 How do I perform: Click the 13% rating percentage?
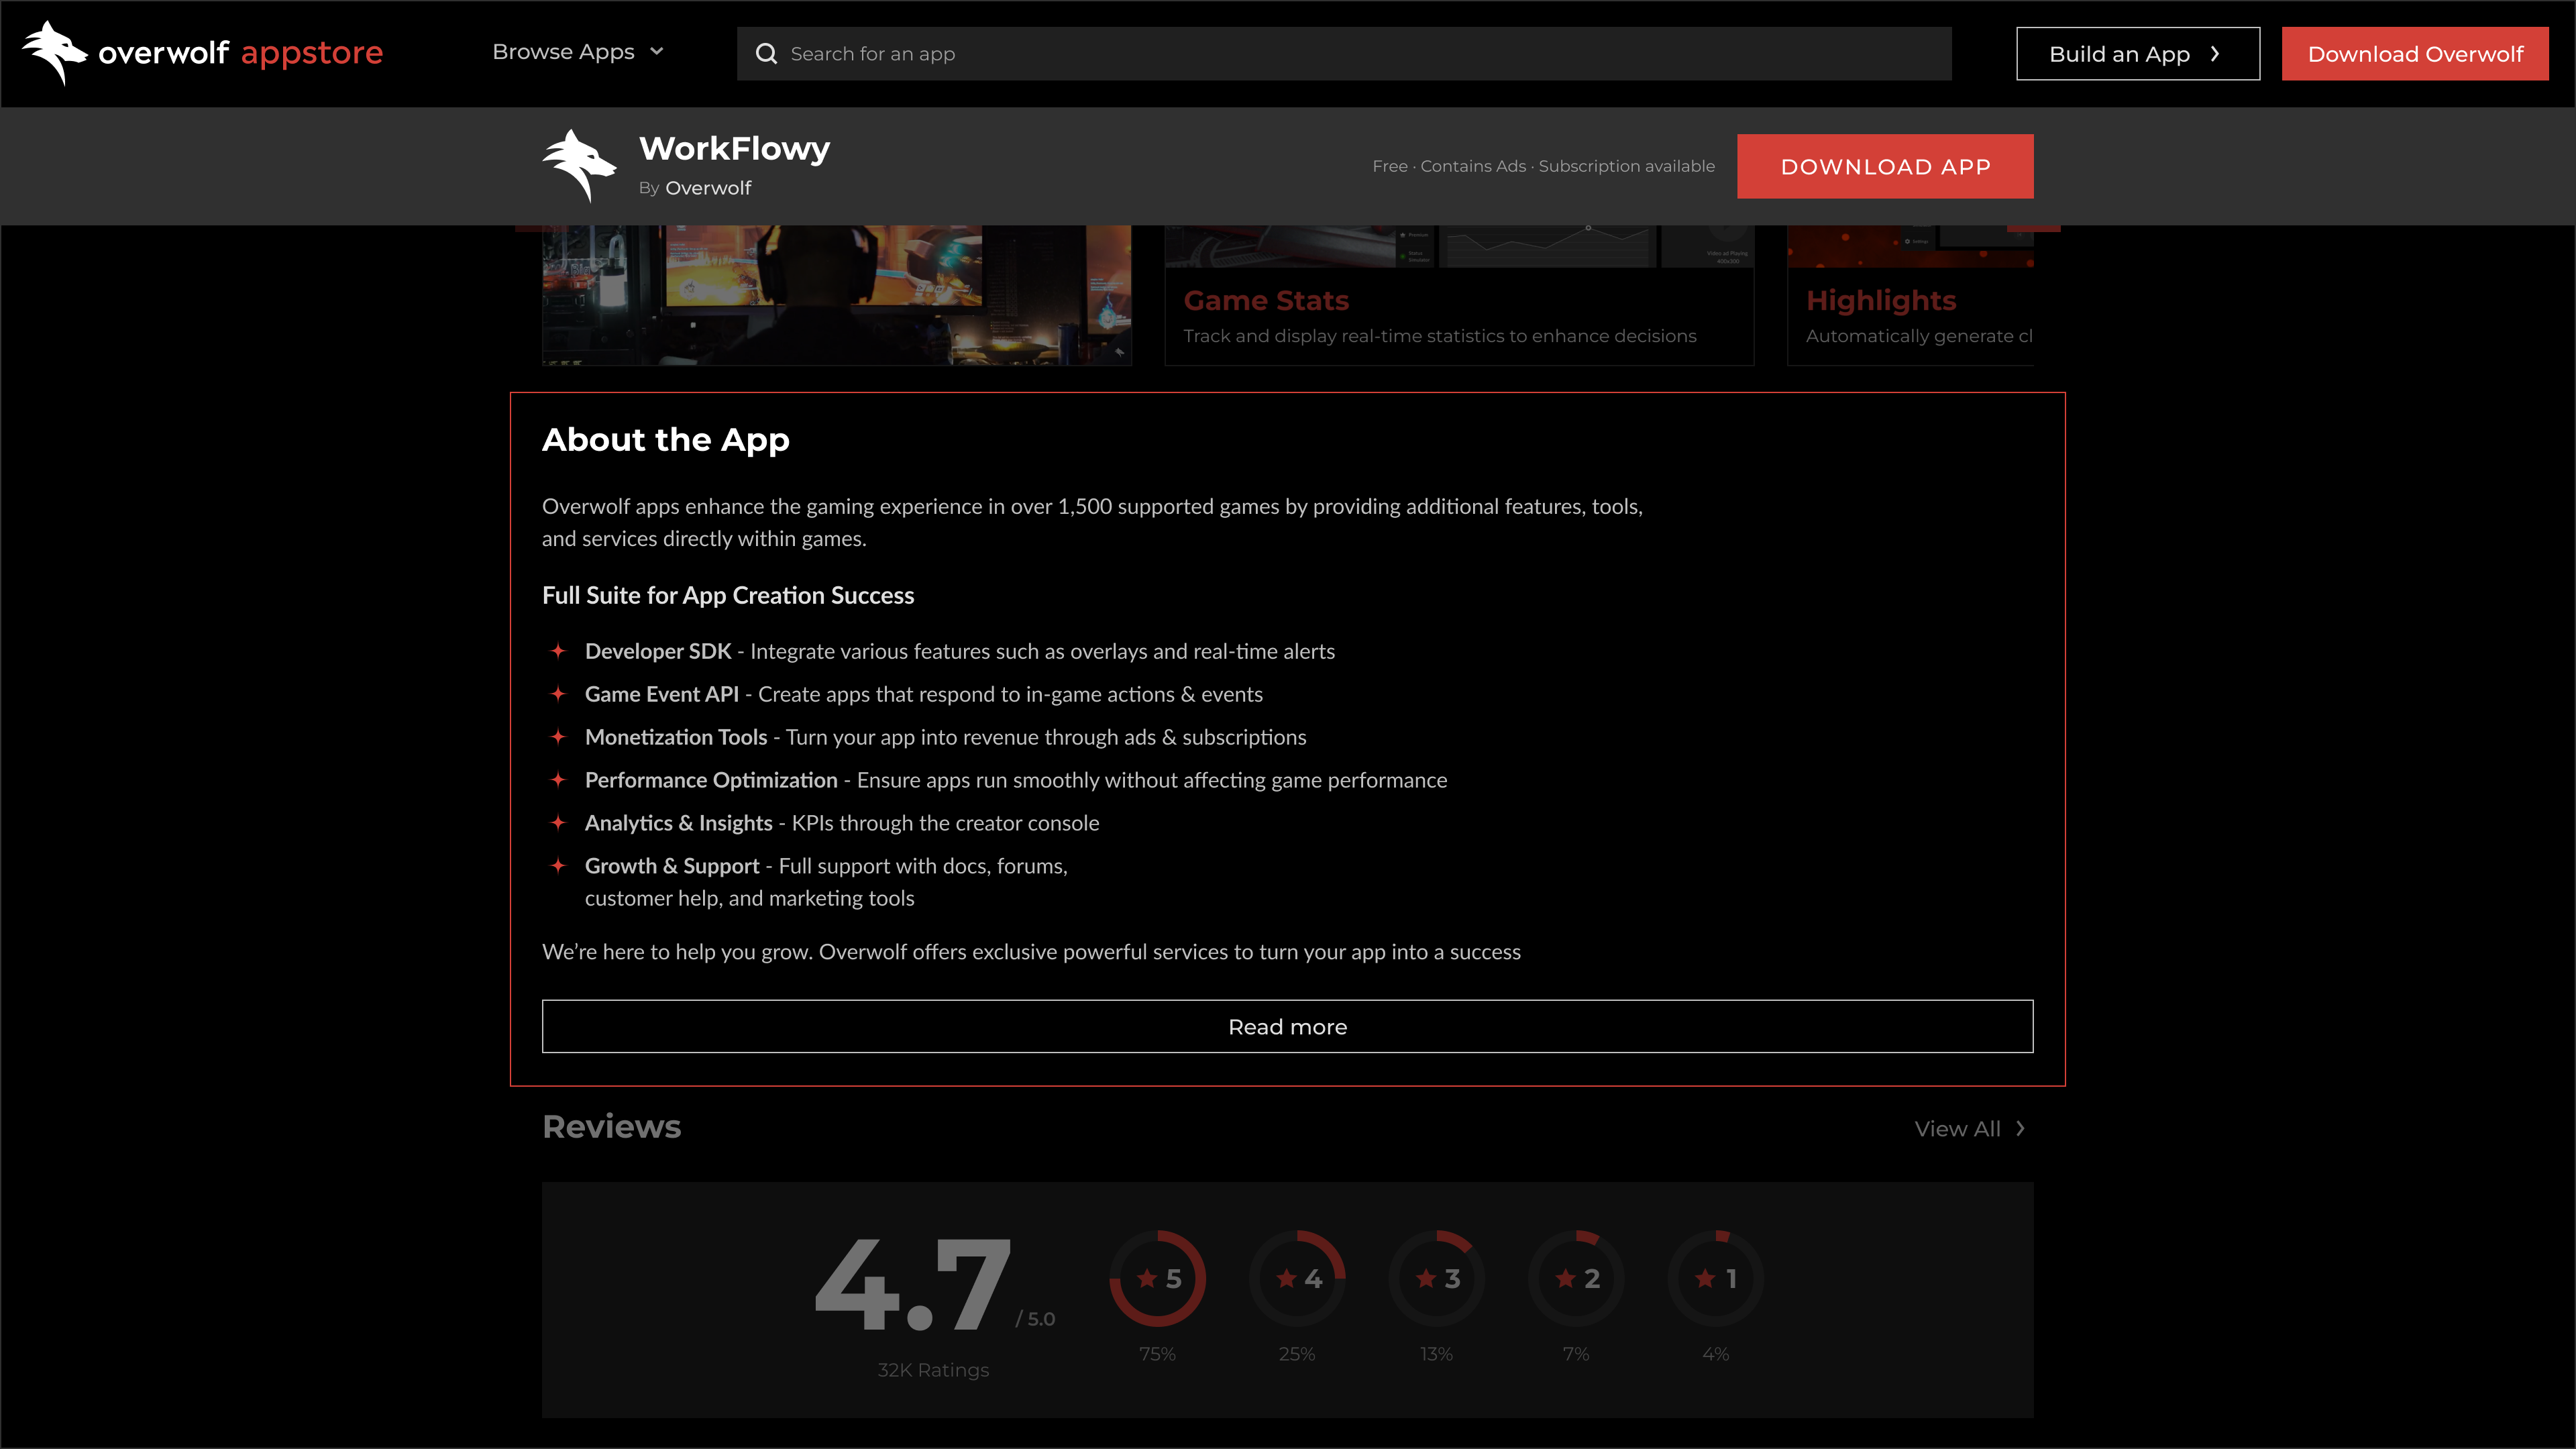pos(1436,1354)
